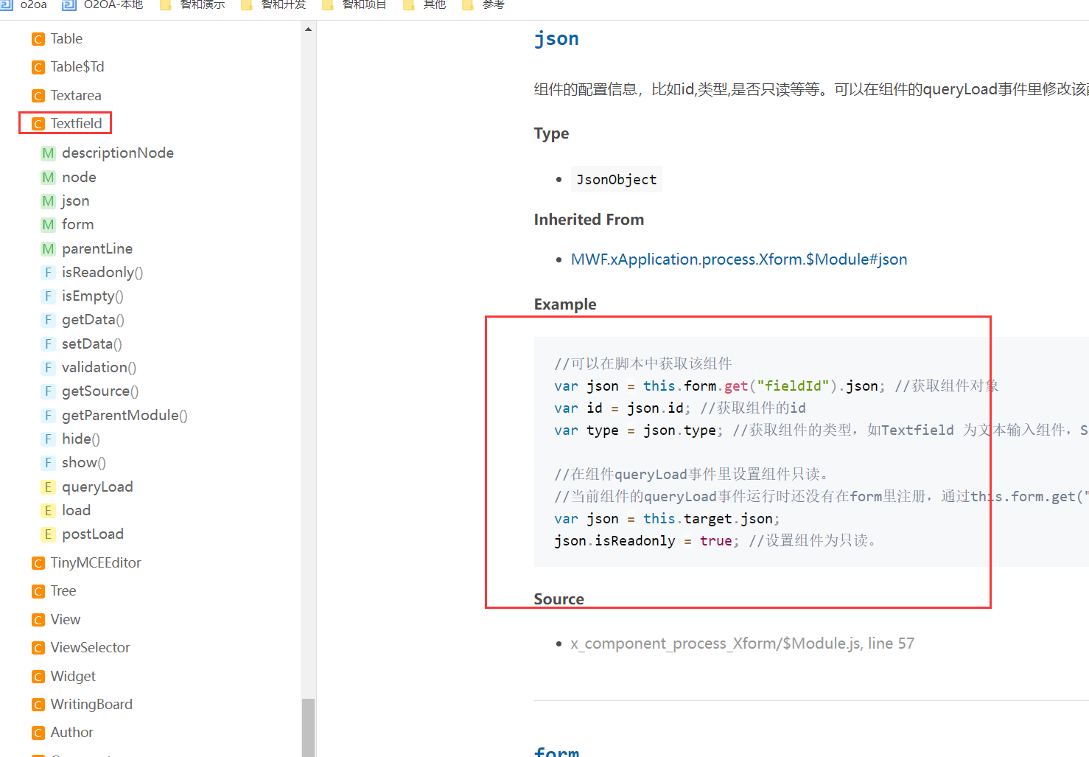This screenshot has height=757, width=1089.
Task: Click the code line 'json.isReadonly = true'
Action: click(x=647, y=541)
